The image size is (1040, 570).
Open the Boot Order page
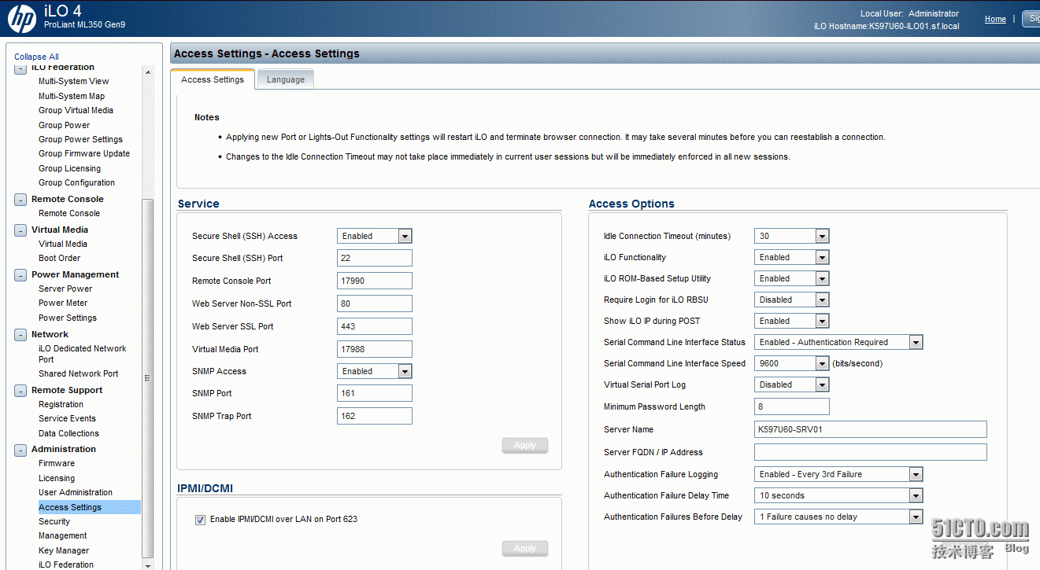[x=59, y=258]
